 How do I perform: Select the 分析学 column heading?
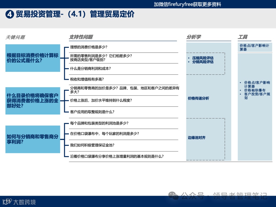(194, 37)
